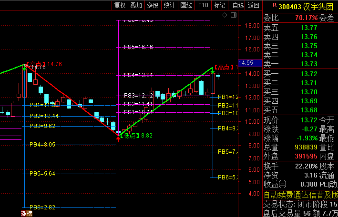Select the 盘后交易量 status line
The height and width of the screenshot is (217, 338).
point(300,213)
